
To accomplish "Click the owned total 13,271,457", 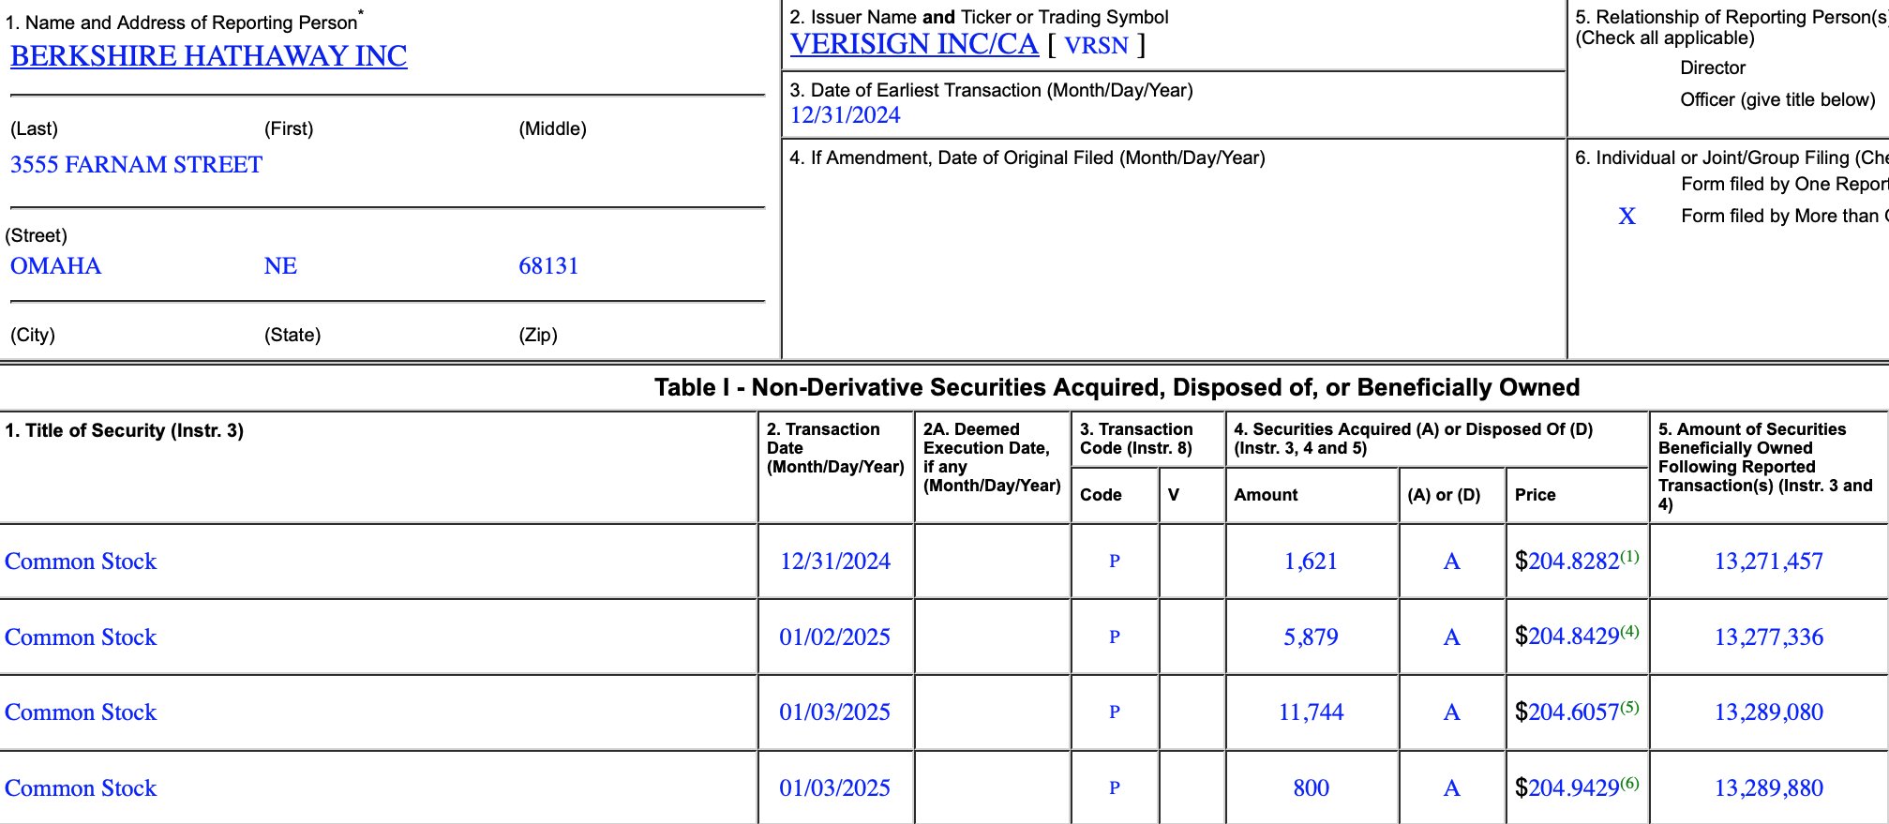I will click(1769, 562).
